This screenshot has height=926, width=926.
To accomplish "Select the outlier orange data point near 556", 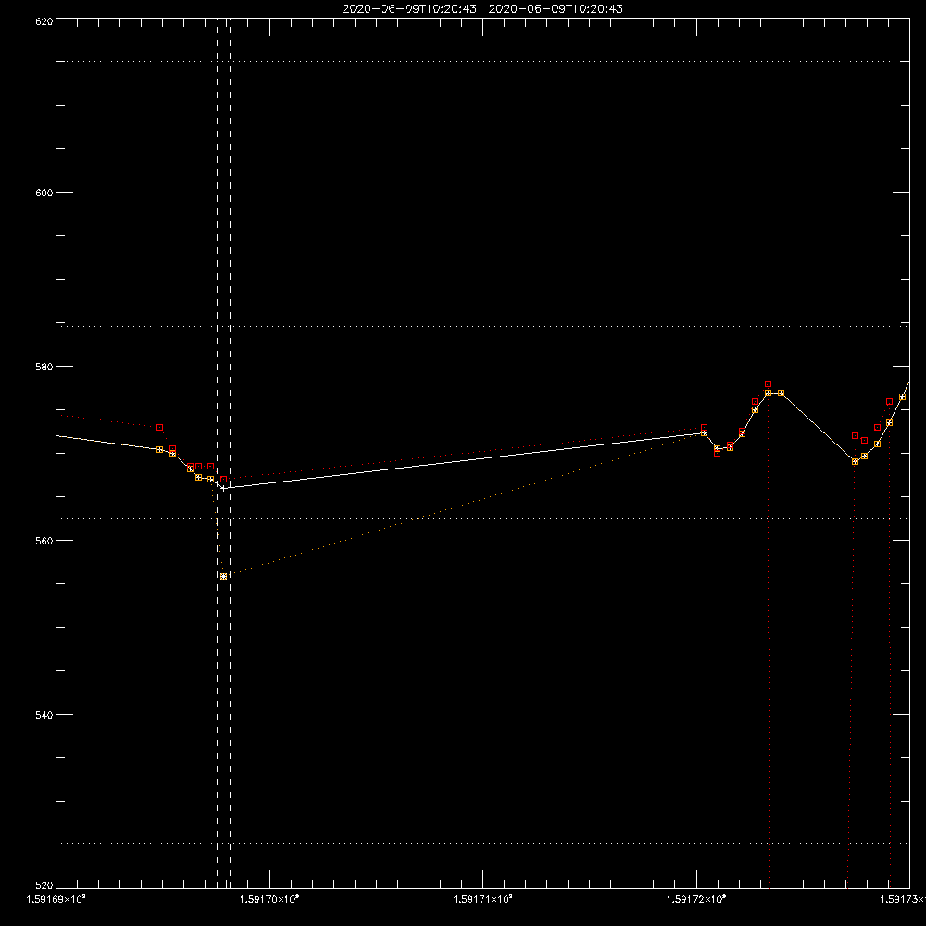I will click(223, 576).
